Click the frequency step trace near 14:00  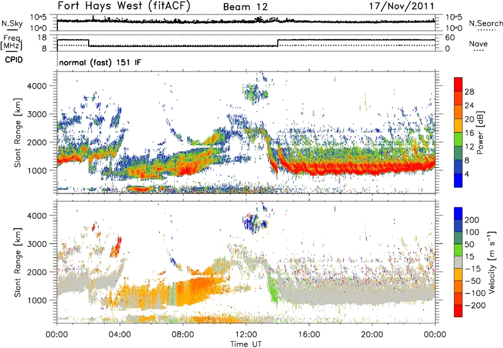tap(278, 43)
